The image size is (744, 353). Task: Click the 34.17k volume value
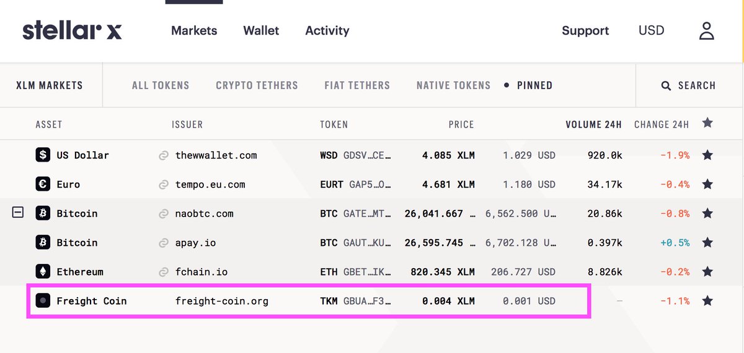(604, 185)
